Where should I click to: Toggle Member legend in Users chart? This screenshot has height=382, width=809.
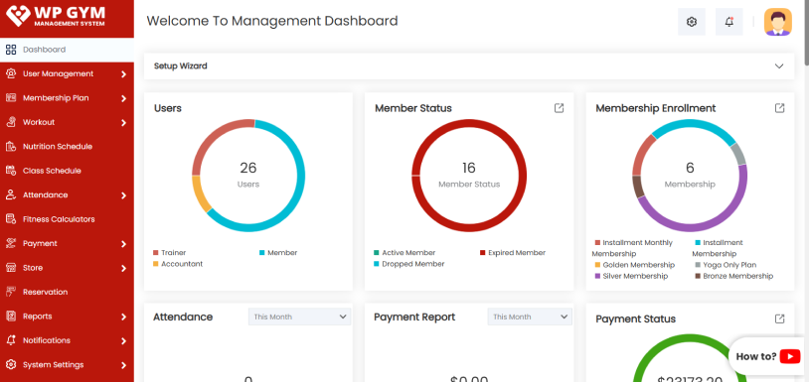(x=278, y=253)
